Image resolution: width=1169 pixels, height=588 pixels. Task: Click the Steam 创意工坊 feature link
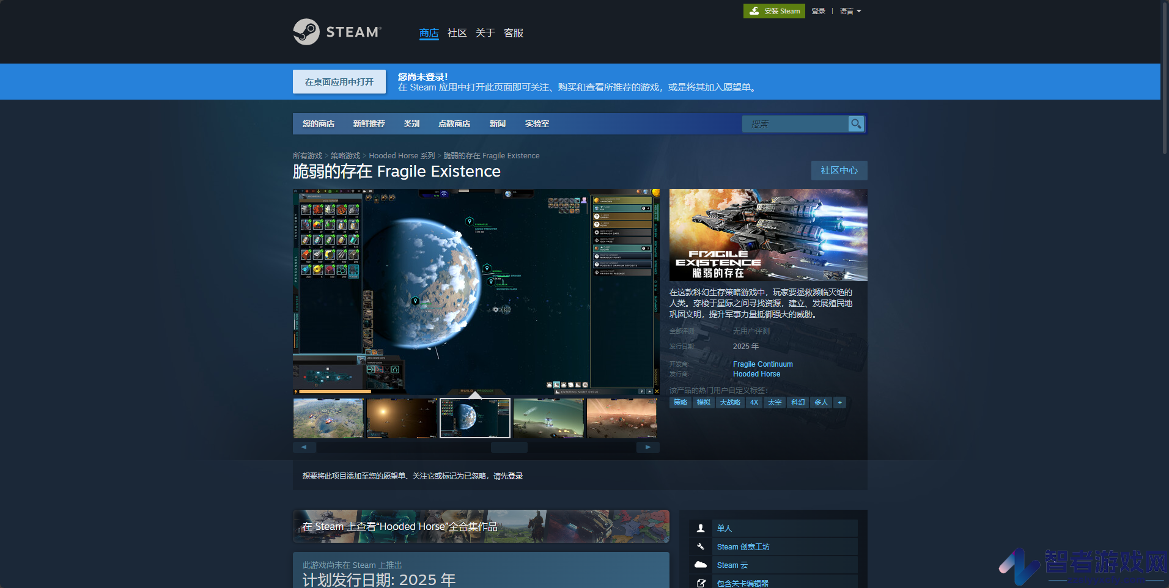(x=743, y=546)
